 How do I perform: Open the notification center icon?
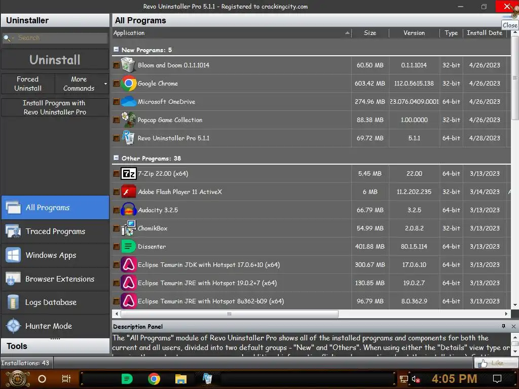pos(497,379)
